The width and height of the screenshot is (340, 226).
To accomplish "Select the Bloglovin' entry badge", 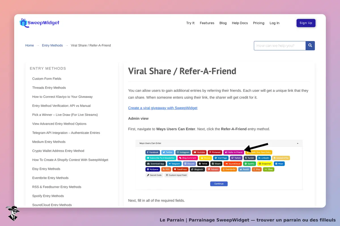I will pos(197,169).
